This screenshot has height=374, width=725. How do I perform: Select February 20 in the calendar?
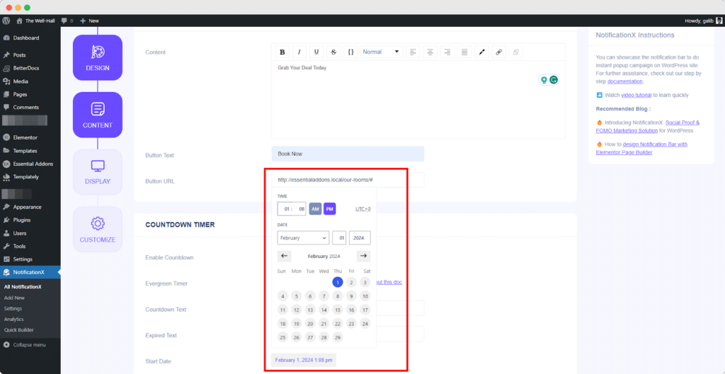tap(310, 324)
